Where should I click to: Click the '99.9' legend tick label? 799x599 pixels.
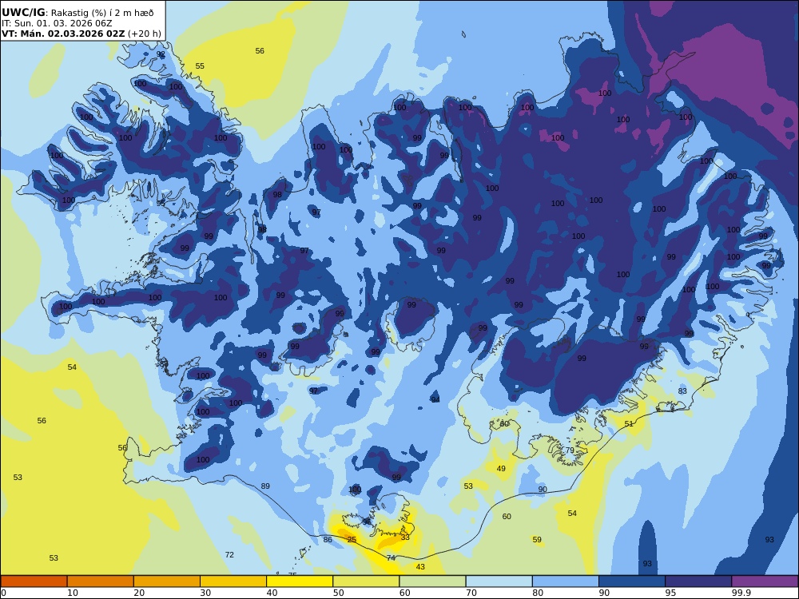point(741,593)
